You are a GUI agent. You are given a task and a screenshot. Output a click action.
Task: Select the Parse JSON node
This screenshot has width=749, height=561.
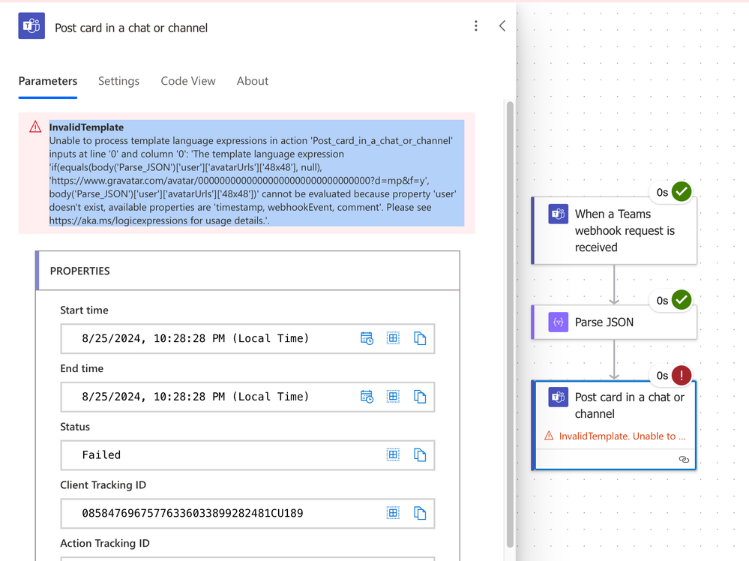point(614,322)
